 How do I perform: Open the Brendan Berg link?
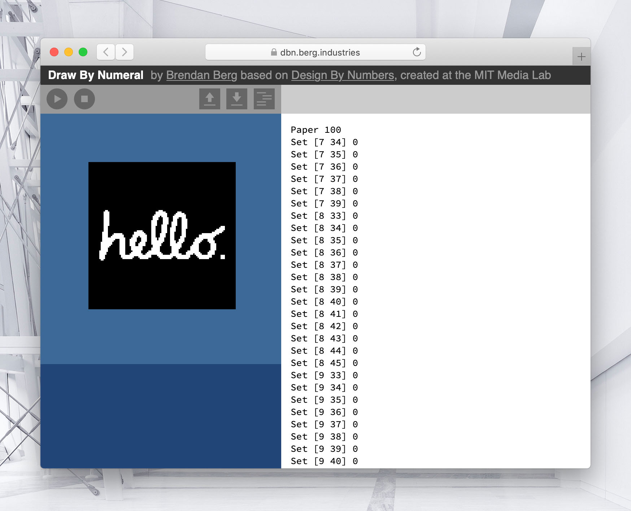(x=202, y=75)
